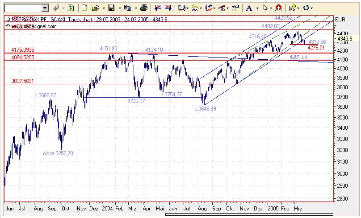The height and width of the screenshot is (218, 361).
Task: Click the horizontal scrollbar below the chart
Action: pyautogui.click(x=249, y=214)
